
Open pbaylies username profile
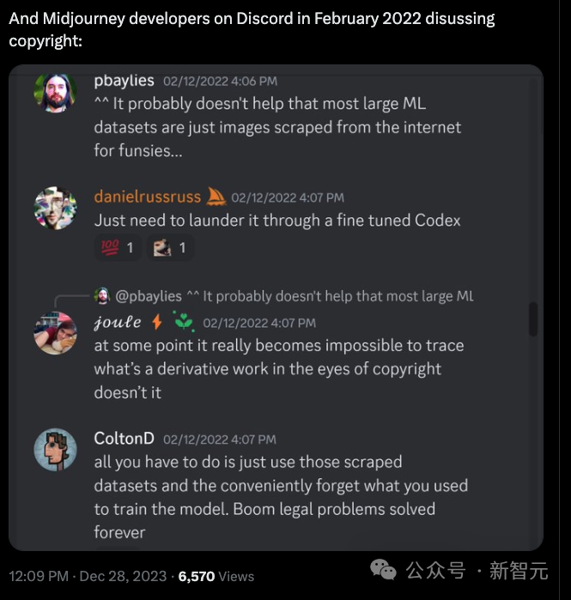(x=124, y=80)
